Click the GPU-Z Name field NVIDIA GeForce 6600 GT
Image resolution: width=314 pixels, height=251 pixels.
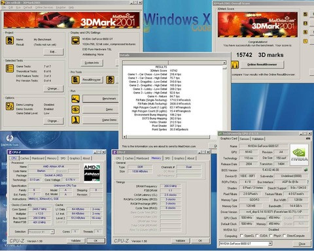[x=264, y=146]
